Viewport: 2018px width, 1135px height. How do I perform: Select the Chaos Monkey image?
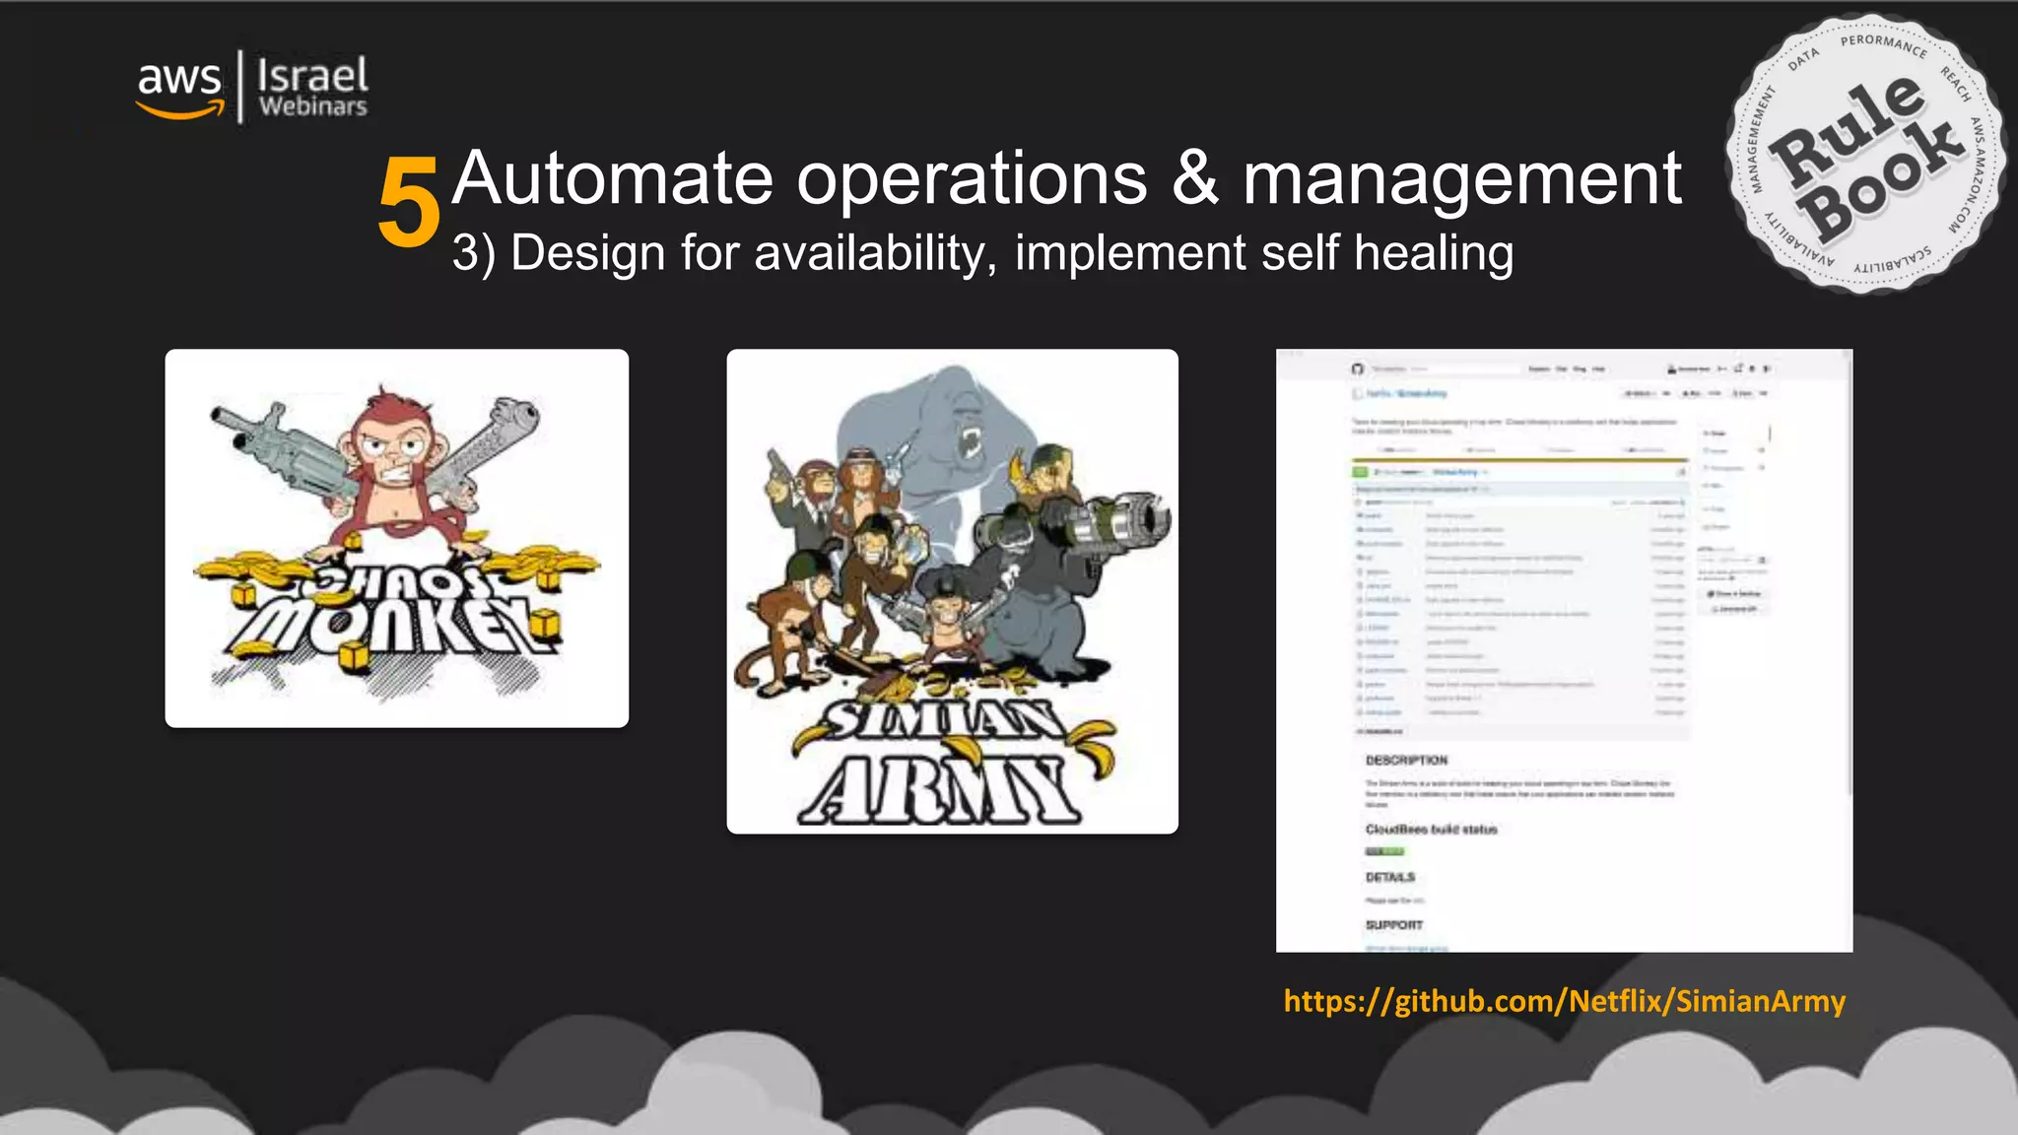coord(397,538)
